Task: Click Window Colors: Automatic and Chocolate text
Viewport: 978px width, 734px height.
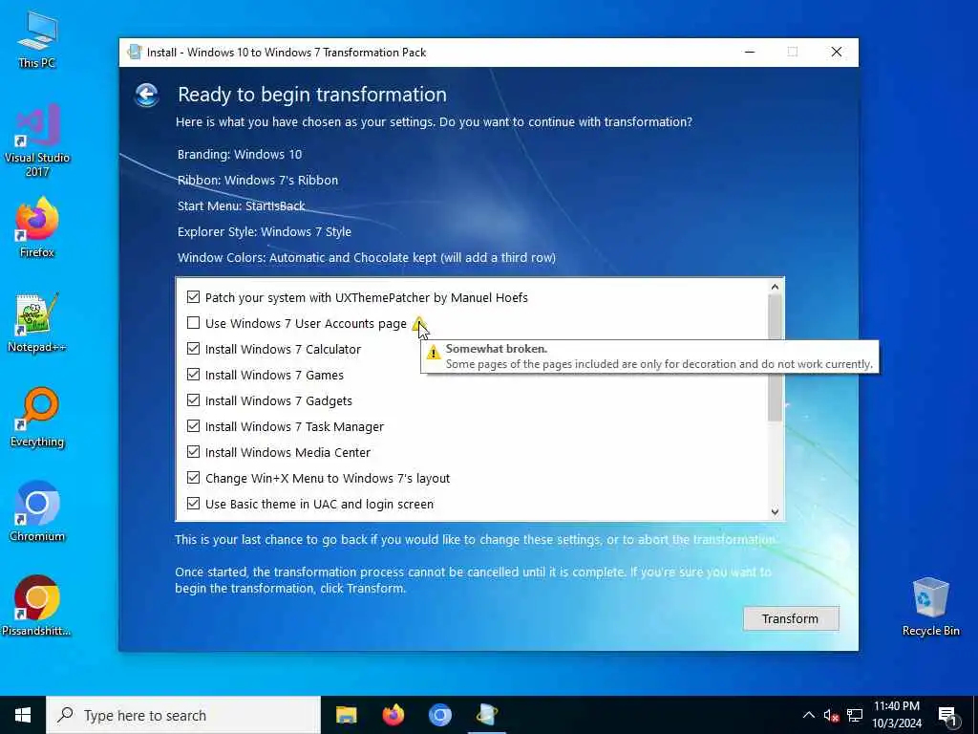Action: point(367,257)
